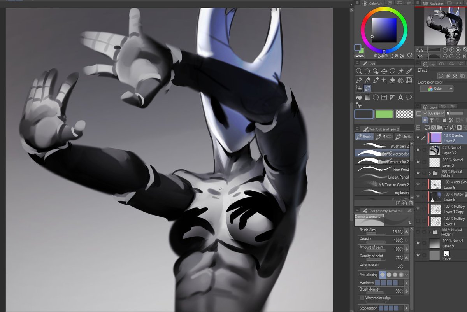Expand the Anti-aliasing options chevron
This screenshot has height=312, width=467.
pos(407,275)
